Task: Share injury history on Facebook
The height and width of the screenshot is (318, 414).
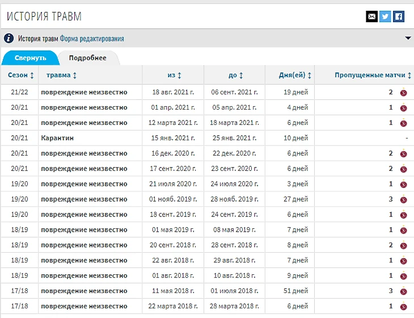Action: click(399, 16)
